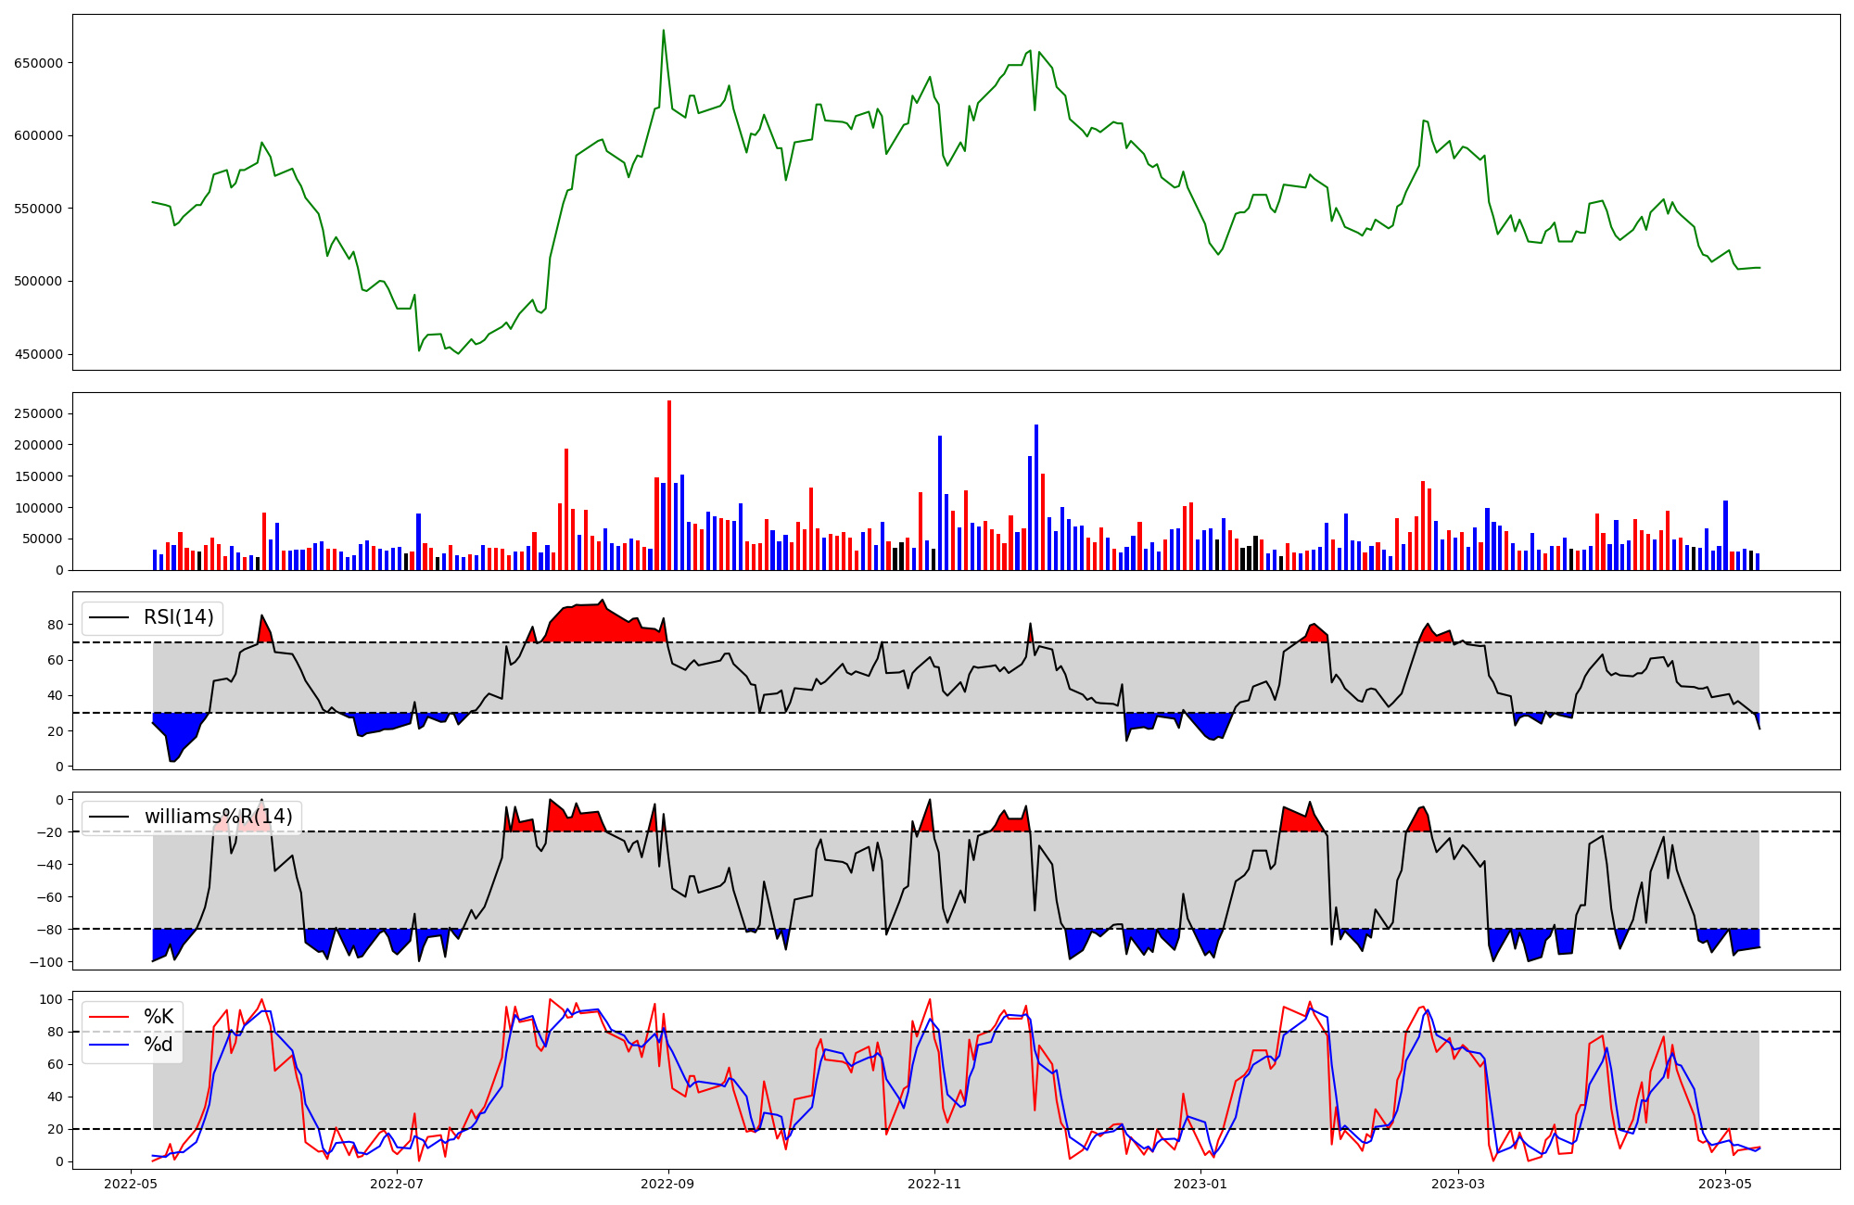Click the 2022-11 x-axis date label

point(934,1183)
